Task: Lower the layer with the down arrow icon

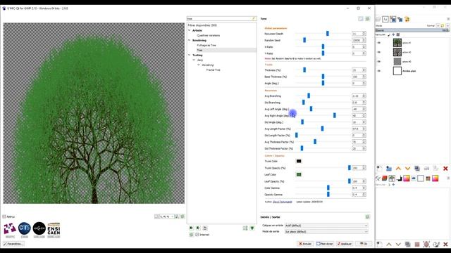Action: pos(407,169)
